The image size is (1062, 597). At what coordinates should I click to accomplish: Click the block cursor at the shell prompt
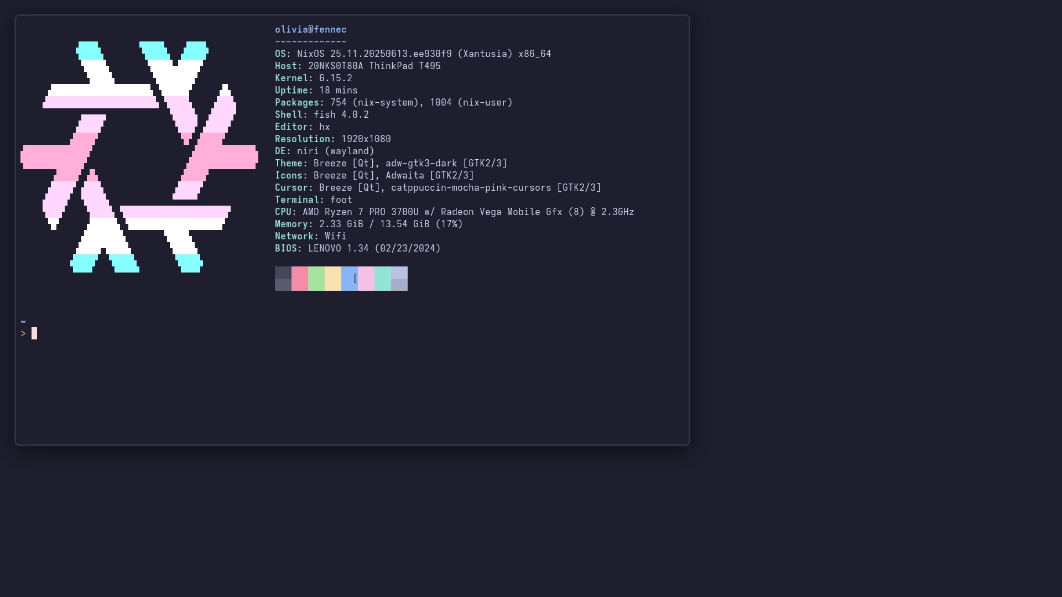click(x=34, y=334)
